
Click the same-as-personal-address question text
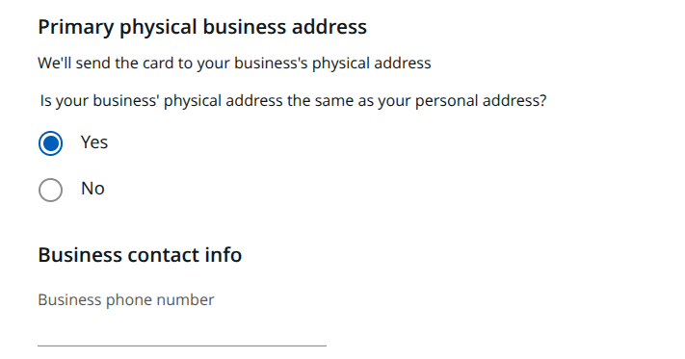click(293, 101)
